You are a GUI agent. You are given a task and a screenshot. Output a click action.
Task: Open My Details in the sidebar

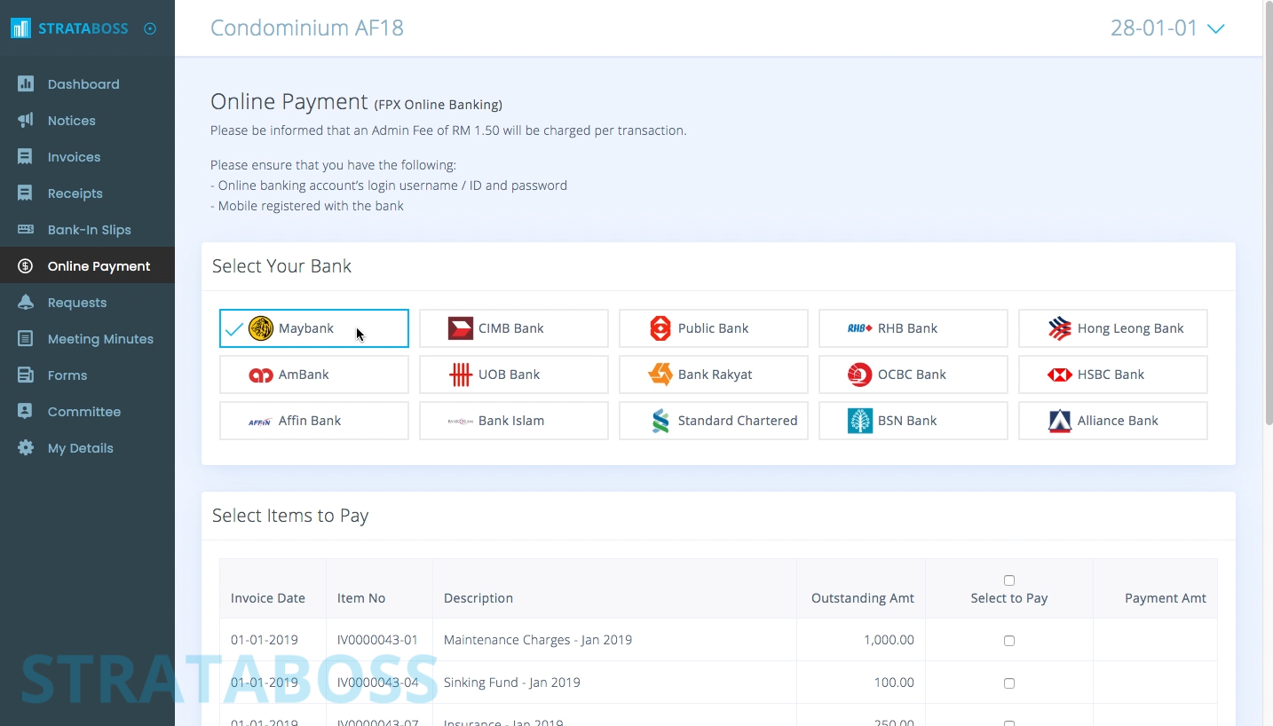pyautogui.click(x=87, y=447)
